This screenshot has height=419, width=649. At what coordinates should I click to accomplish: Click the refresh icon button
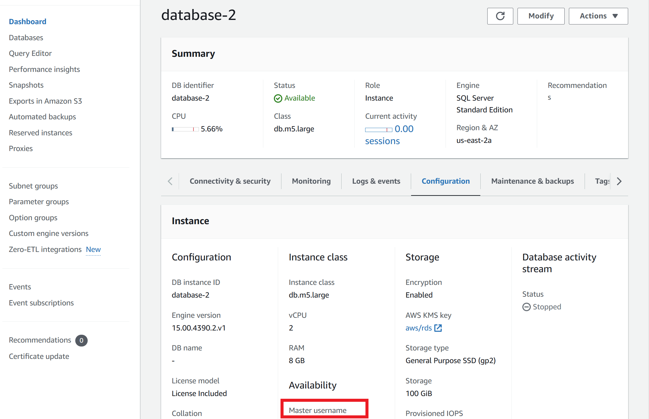[500, 16]
